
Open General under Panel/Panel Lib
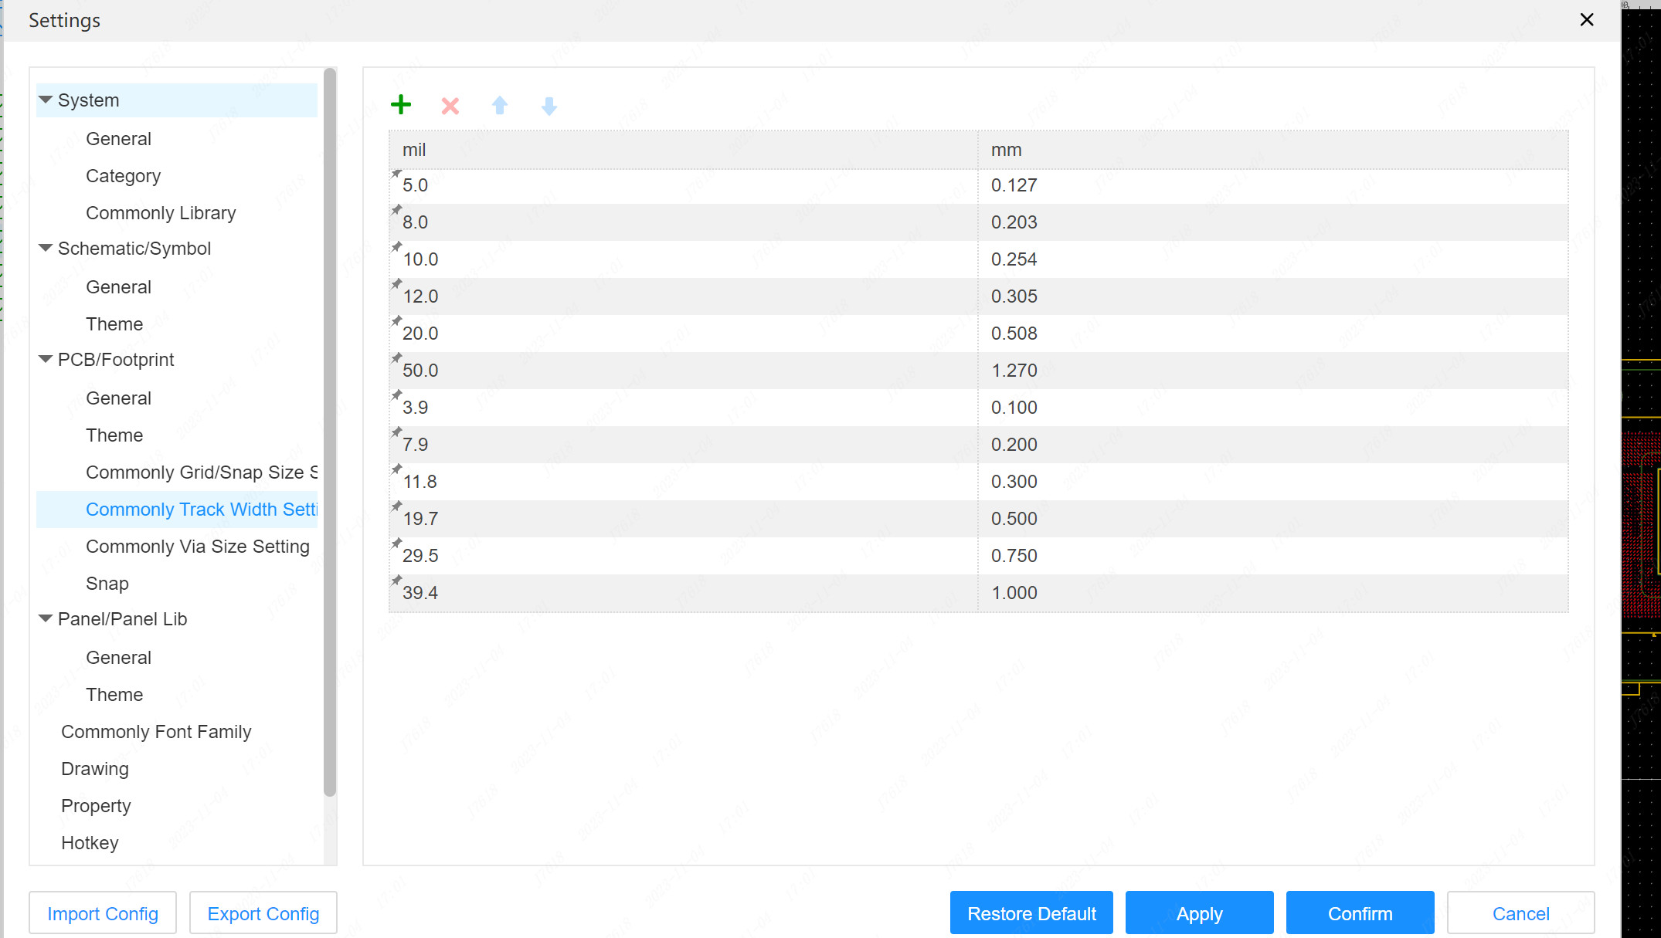pos(119,658)
